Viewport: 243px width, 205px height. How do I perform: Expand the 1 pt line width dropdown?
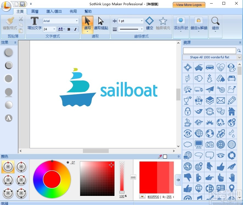tap(142, 21)
